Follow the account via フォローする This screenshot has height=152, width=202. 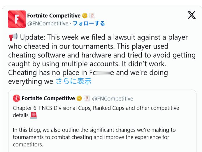tap(89, 23)
